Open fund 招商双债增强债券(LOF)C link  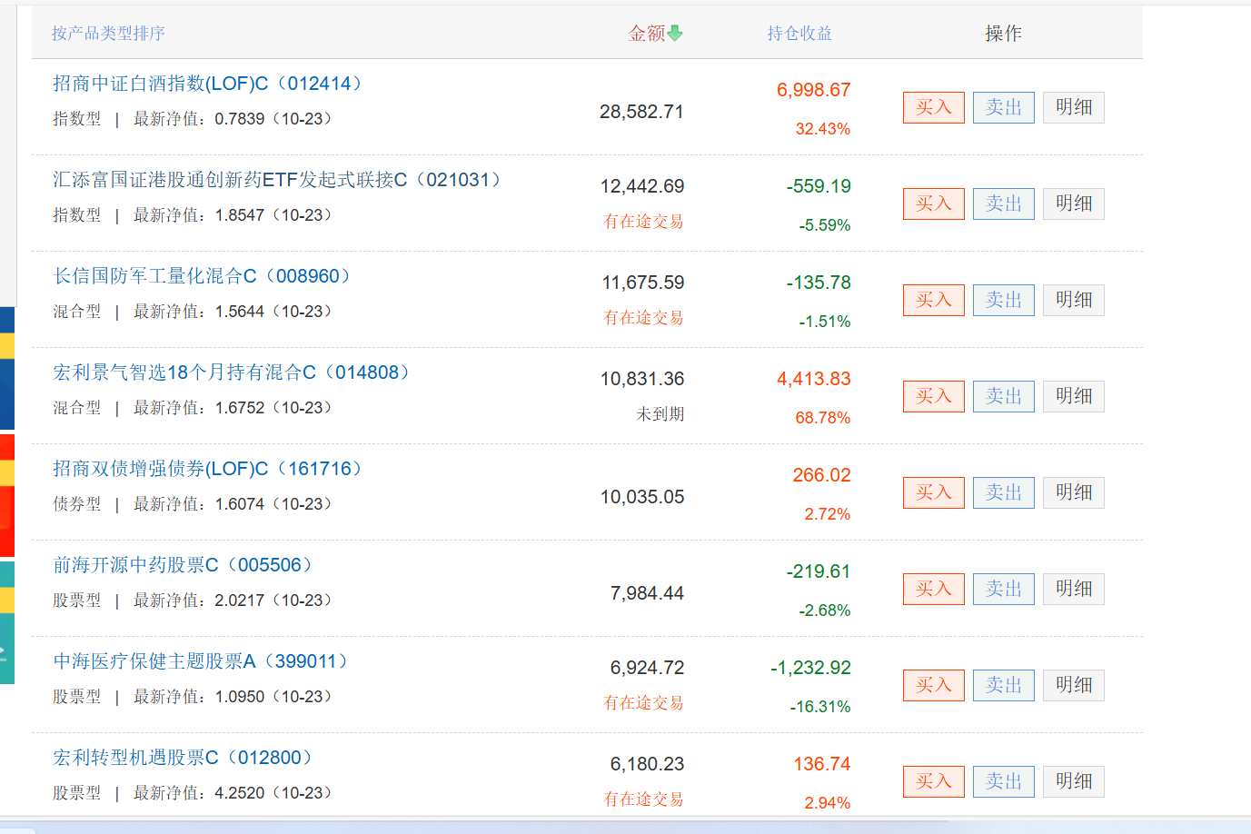point(208,469)
